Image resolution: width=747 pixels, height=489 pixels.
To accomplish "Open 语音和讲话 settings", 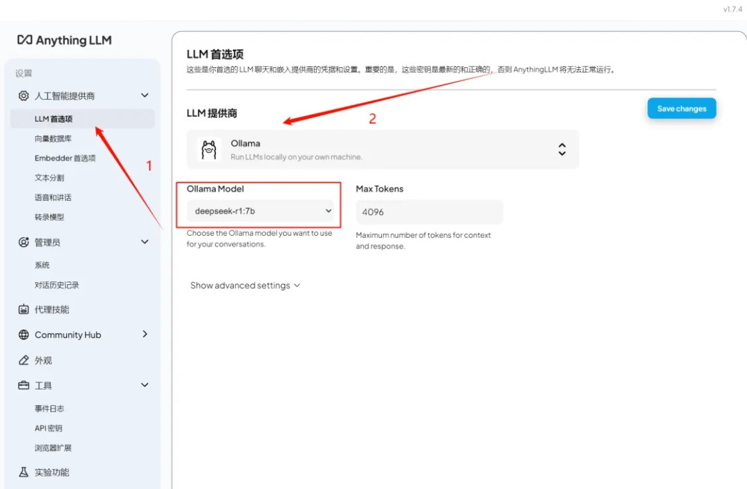I will tap(53, 197).
